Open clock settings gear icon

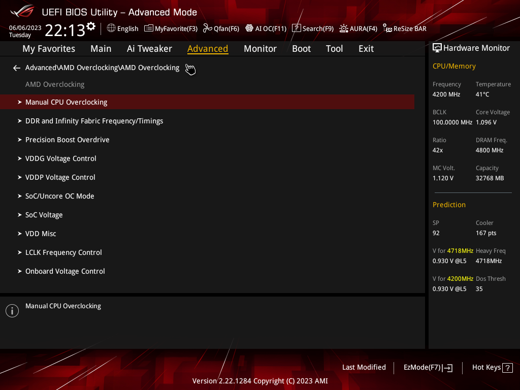click(91, 26)
